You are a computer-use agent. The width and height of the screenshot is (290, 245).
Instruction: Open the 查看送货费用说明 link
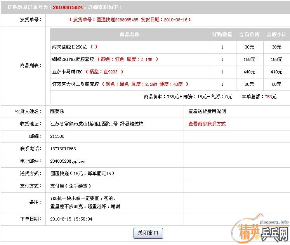coord(207,111)
